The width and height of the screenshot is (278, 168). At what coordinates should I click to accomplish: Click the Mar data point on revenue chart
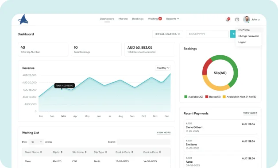62,89
